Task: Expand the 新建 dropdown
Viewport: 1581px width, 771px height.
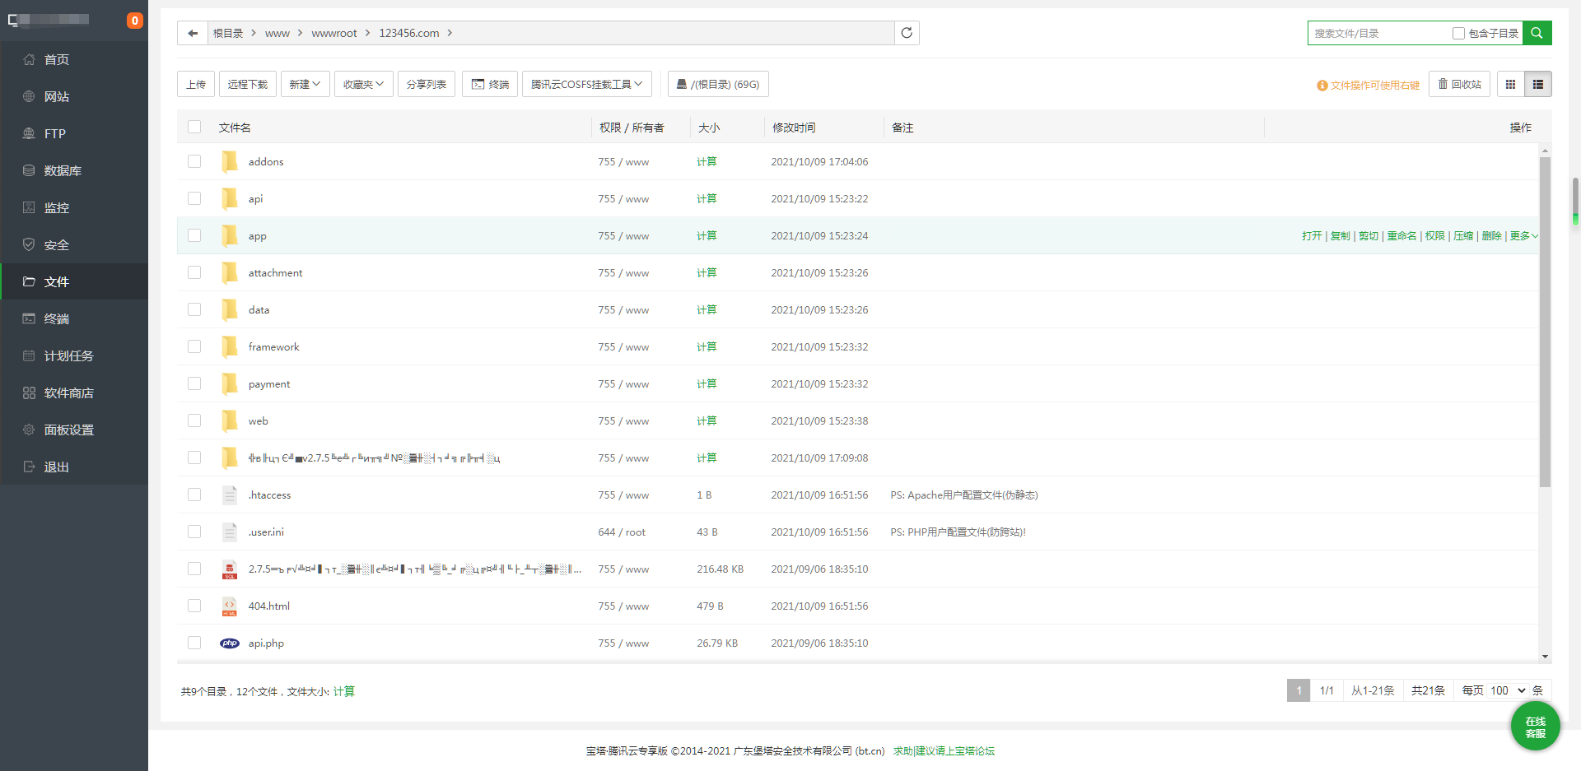Action: pos(305,84)
